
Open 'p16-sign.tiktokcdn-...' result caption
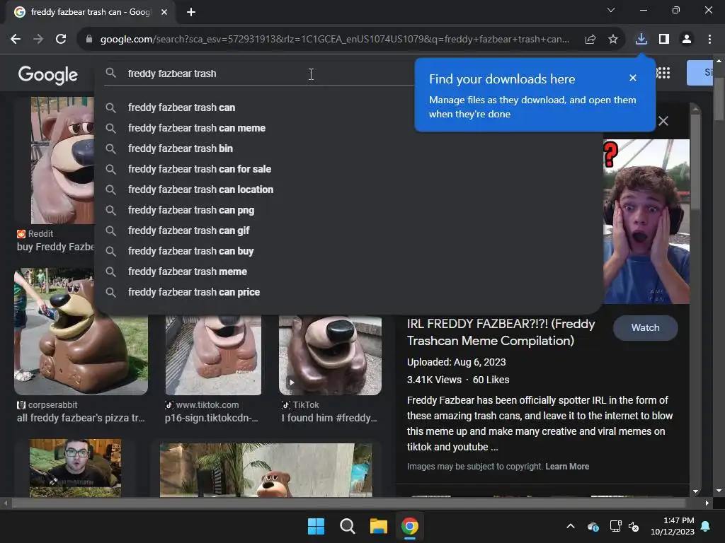(211, 418)
